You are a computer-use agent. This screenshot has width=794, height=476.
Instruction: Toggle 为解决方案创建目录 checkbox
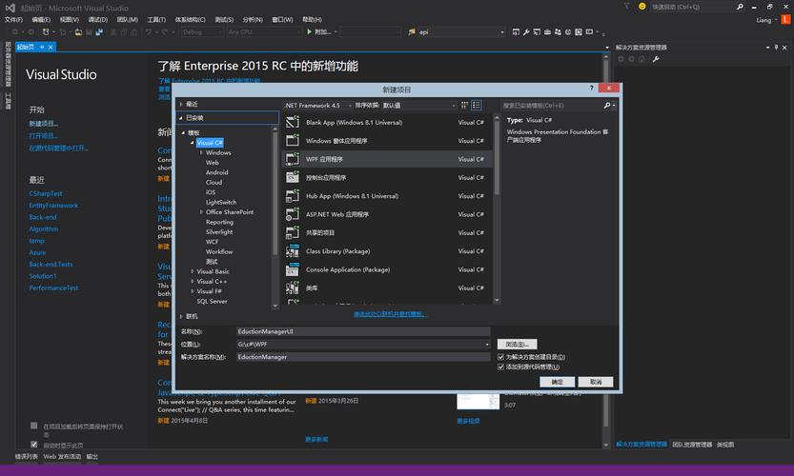501,357
